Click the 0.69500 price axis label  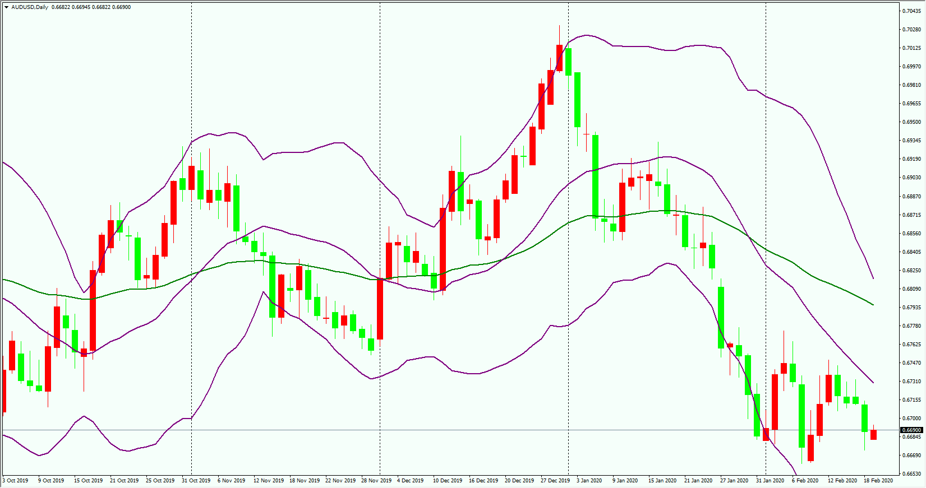pyautogui.click(x=911, y=122)
